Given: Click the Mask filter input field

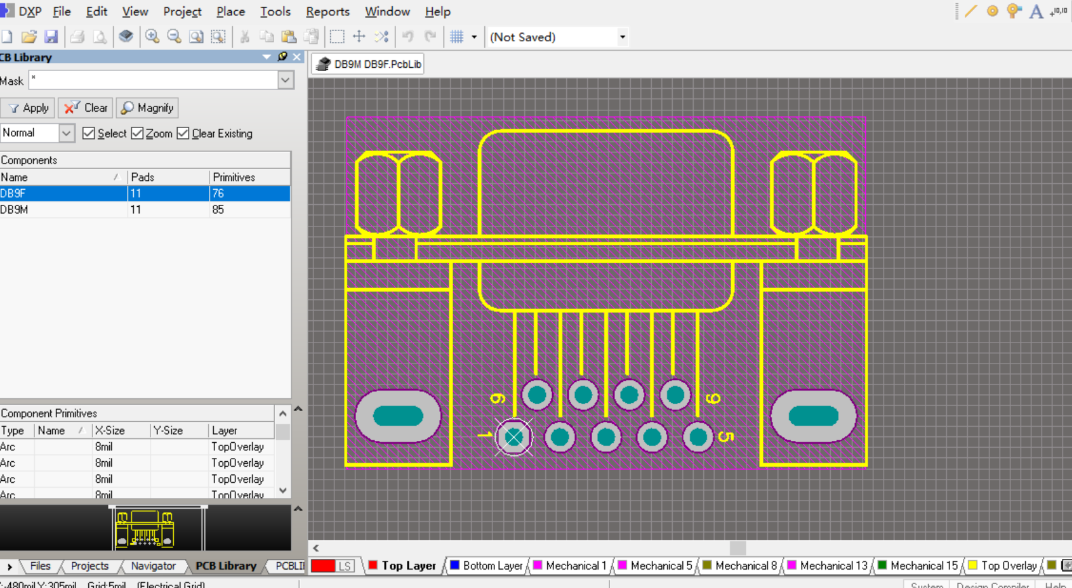Looking at the screenshot, I should point(153,80).
